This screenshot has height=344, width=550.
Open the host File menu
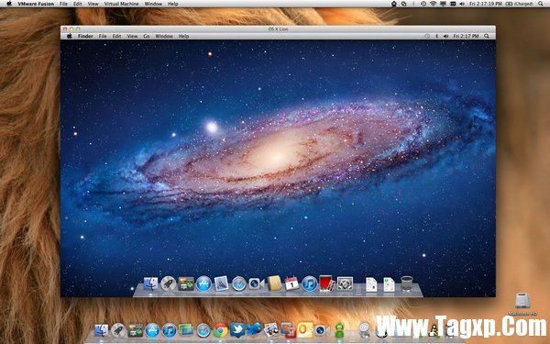pyautogui.click(x=63, y=4)
